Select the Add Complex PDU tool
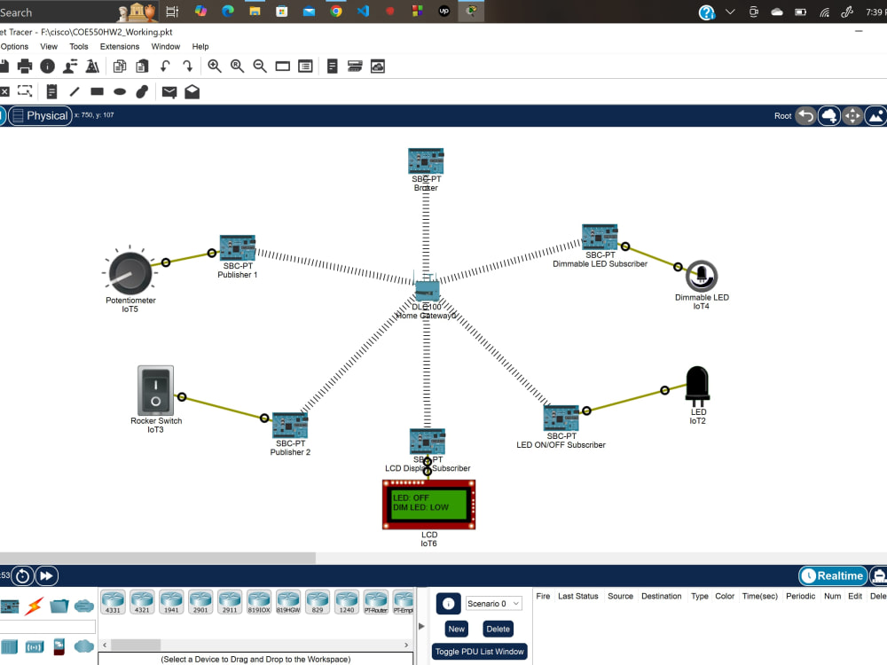The height and width of the screenshot is (665, 887). pos(192,91)
